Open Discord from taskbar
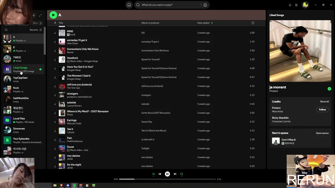 click(x=68, y=185)
